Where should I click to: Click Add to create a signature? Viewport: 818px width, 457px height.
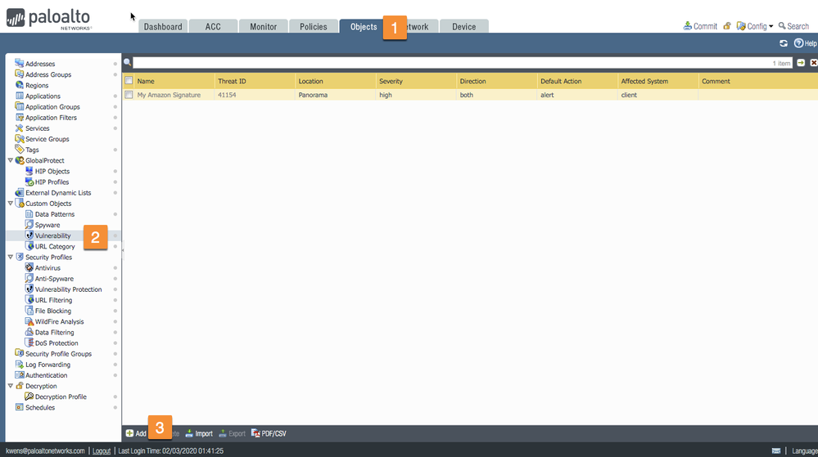pos(136,433)
